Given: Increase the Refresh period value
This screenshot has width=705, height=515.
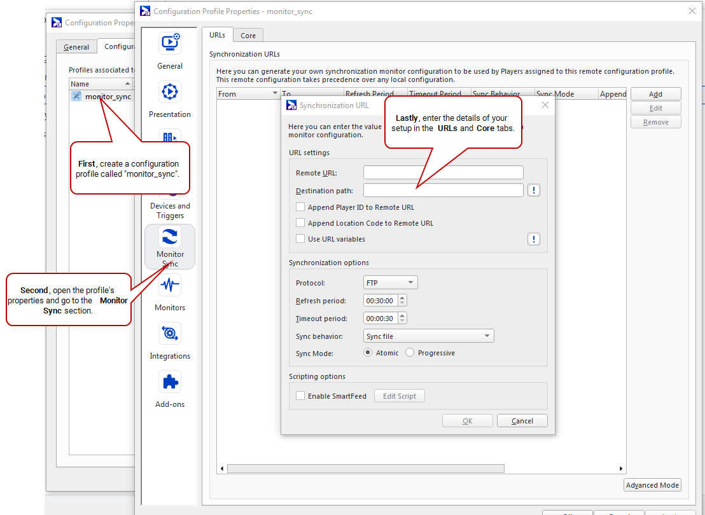Looking at the screenshot, I should pos(402,298).
